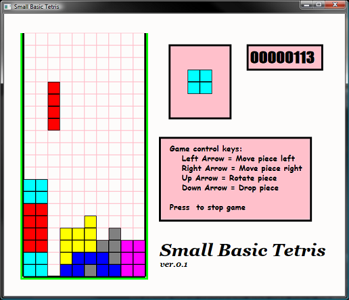349x300 pixels.
Task: Click the 'ver.0.1' version label
Action: [174, 264]
